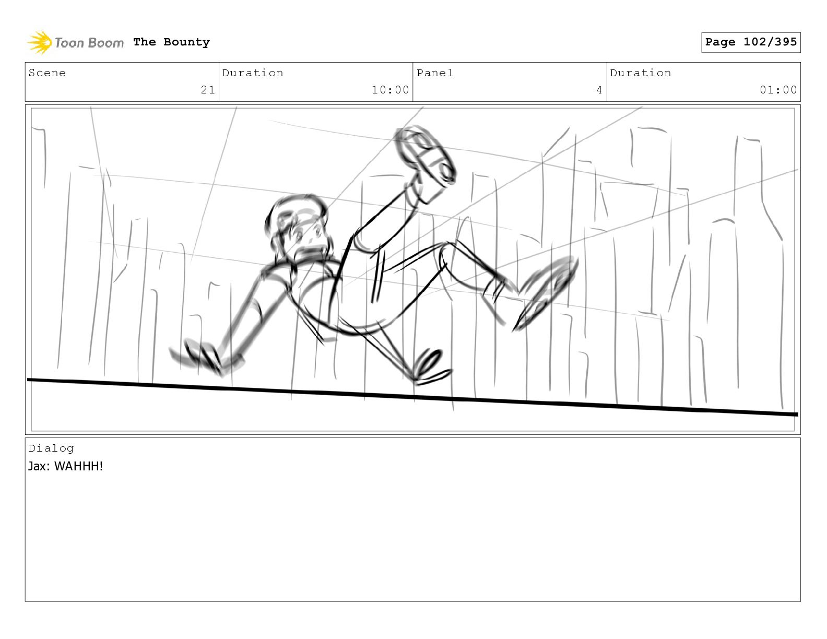Click the panel duration value "01:00"
The width and height of the screenshot is (827, 639).
778,90
